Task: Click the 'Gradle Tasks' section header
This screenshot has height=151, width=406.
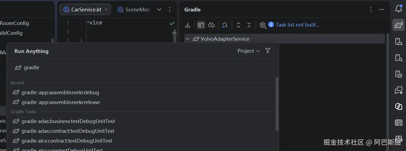Action: pyautogui.click(x=23, y=112)
